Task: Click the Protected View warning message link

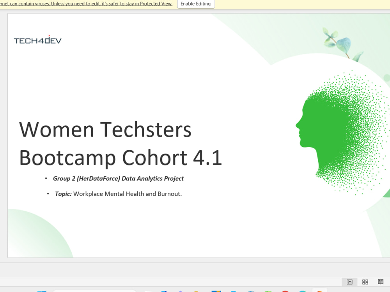Action: pos(86,4)
